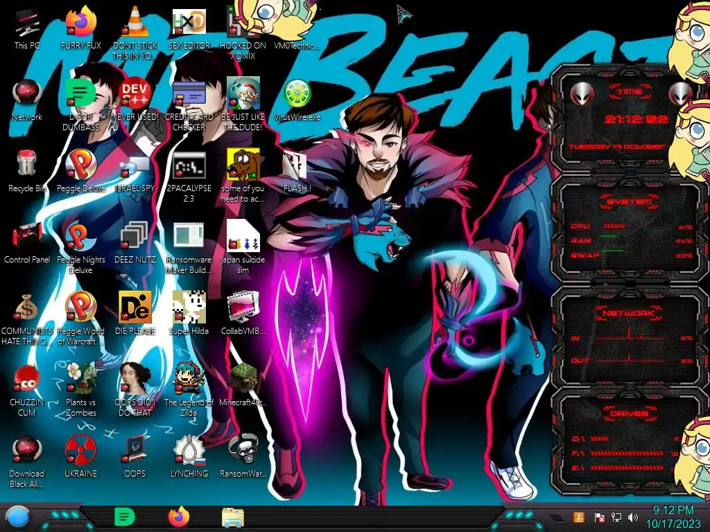Open the network status tray icon

pyautogui.click(x=616, y=517)
